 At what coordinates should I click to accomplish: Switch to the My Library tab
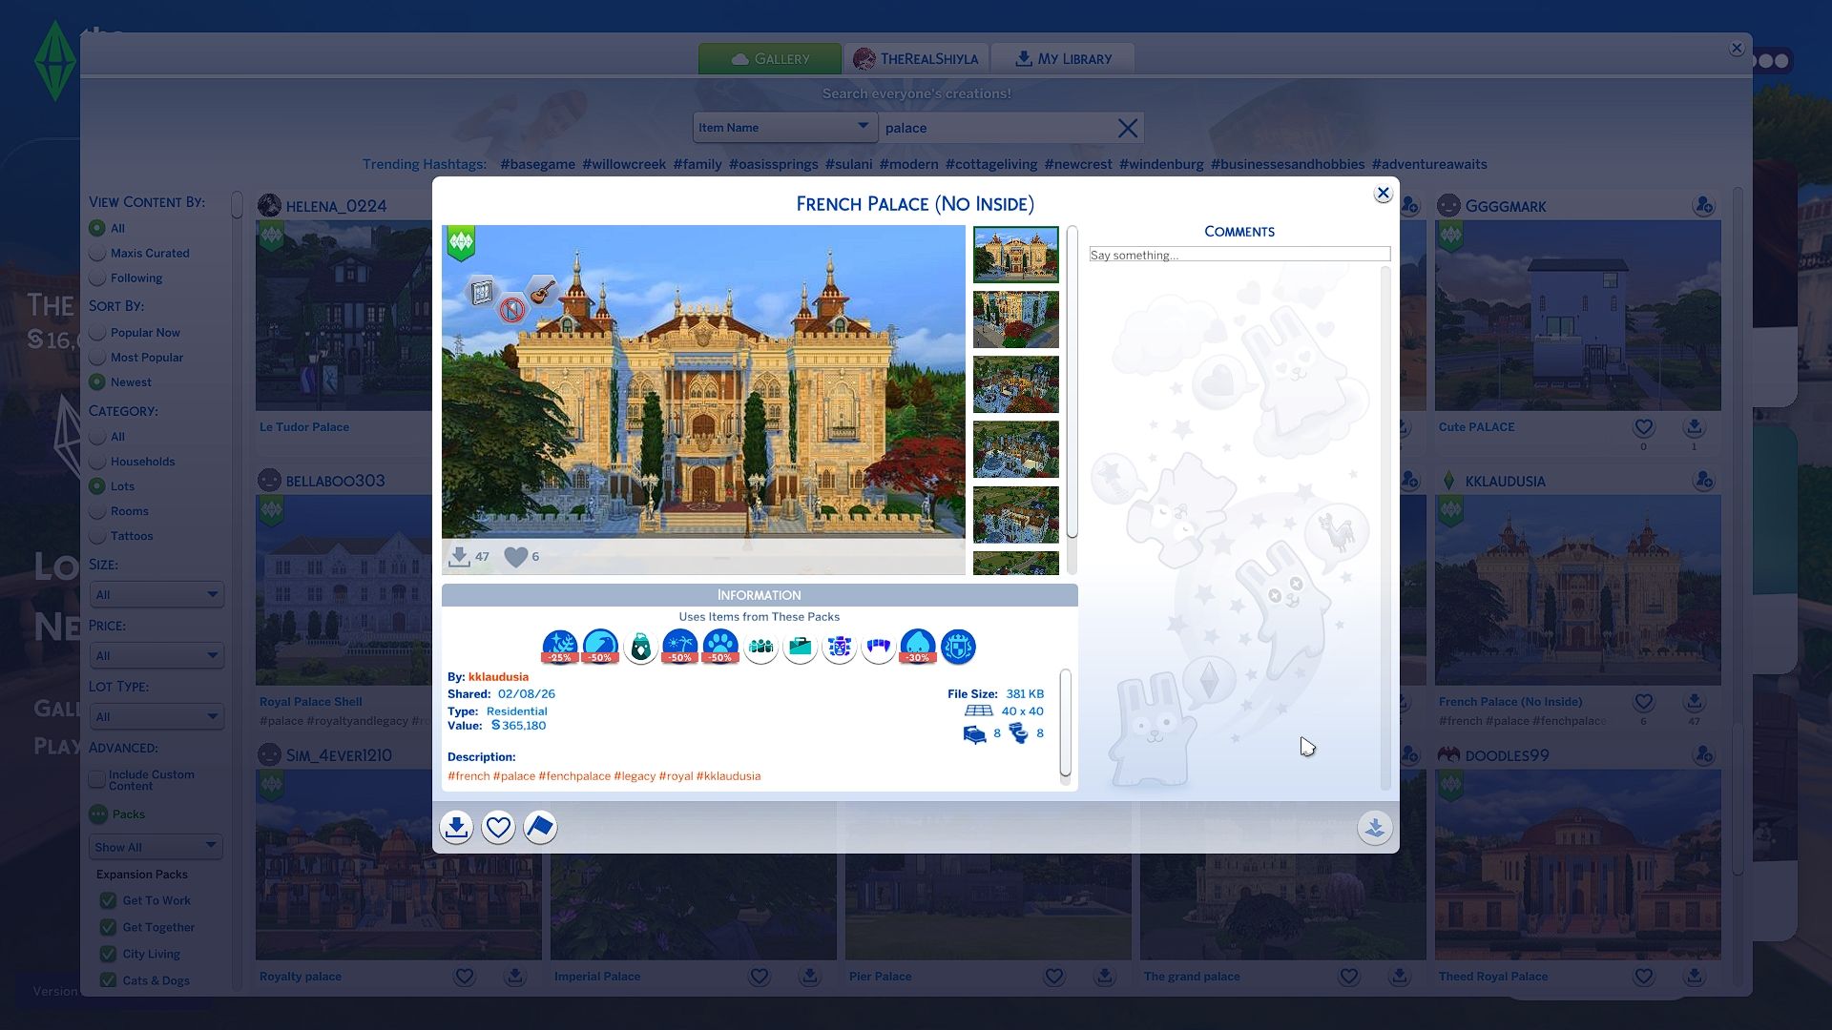1062,59
